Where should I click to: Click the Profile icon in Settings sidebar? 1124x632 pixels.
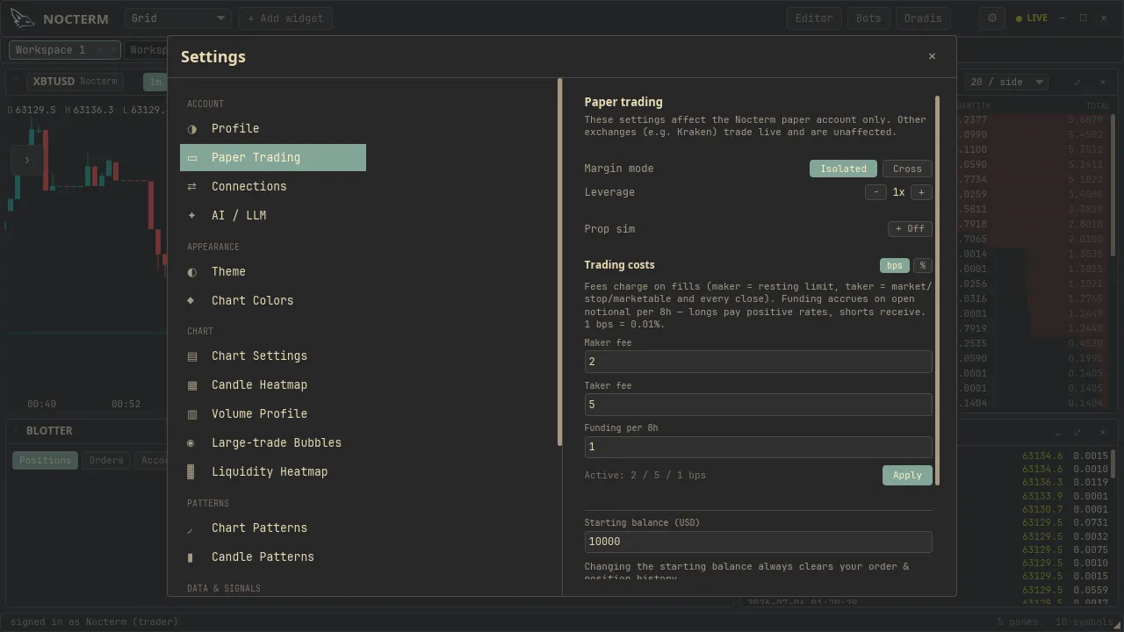point(191,129)
